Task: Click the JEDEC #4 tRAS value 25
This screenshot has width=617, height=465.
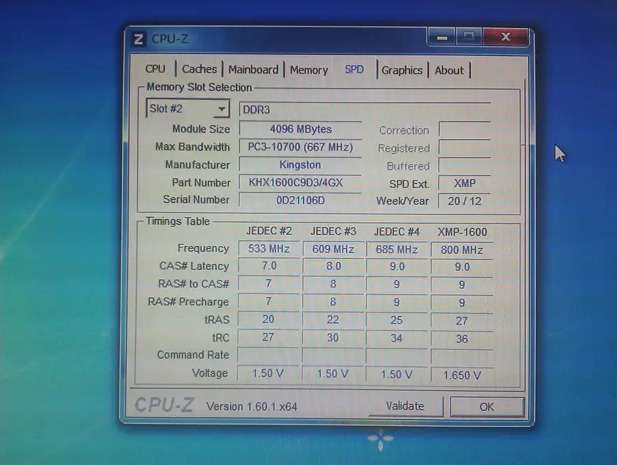Action: tap(397, 320)
